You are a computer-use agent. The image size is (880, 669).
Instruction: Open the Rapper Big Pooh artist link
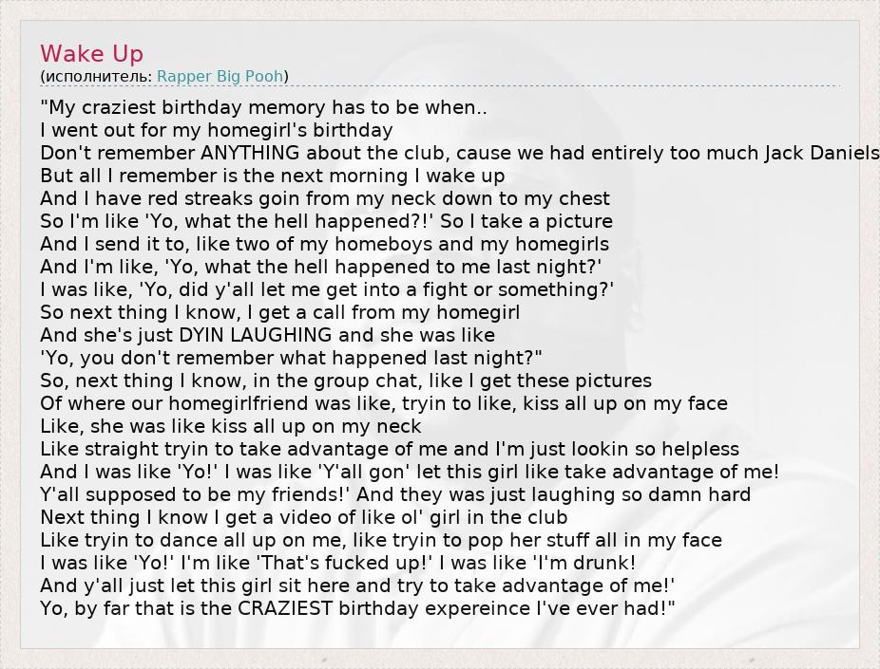[x=220, y=76]
